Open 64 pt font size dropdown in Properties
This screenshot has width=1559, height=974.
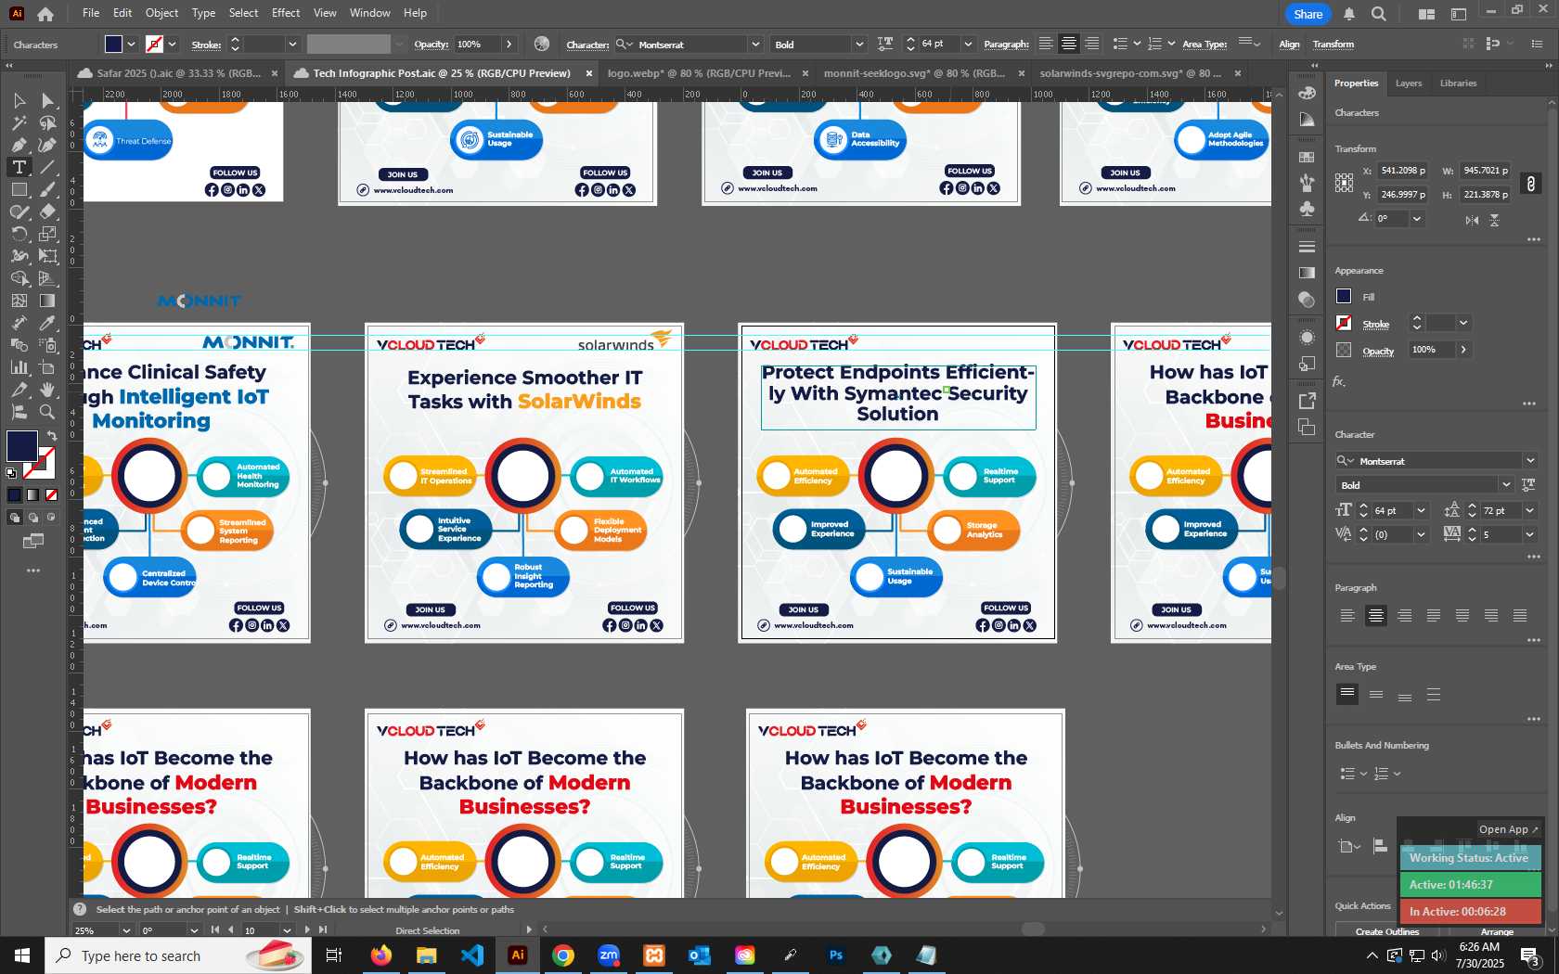pyautogui.click(x=1421, y=510)
